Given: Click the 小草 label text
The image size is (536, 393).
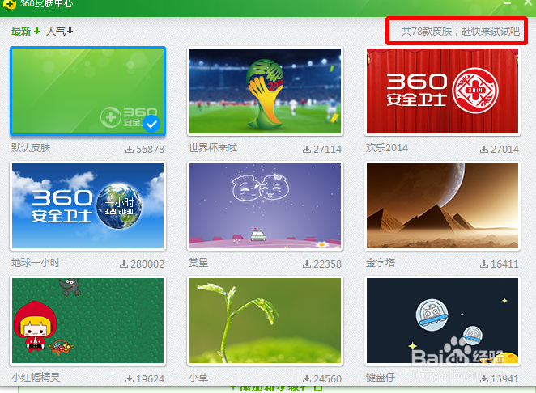Looking at the screenshot, I should (198, 378).
